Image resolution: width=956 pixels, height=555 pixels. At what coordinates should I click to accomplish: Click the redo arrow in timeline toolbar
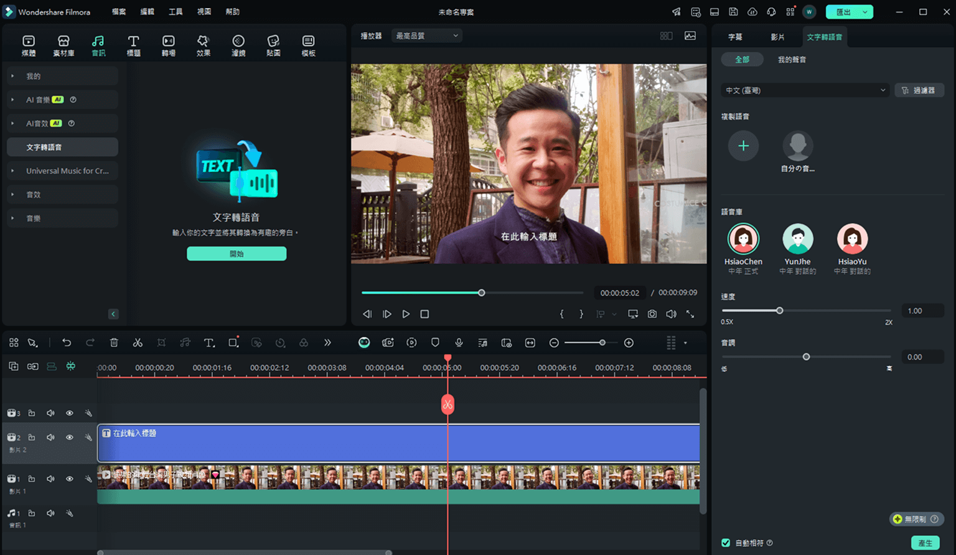[x=90, y=343]
